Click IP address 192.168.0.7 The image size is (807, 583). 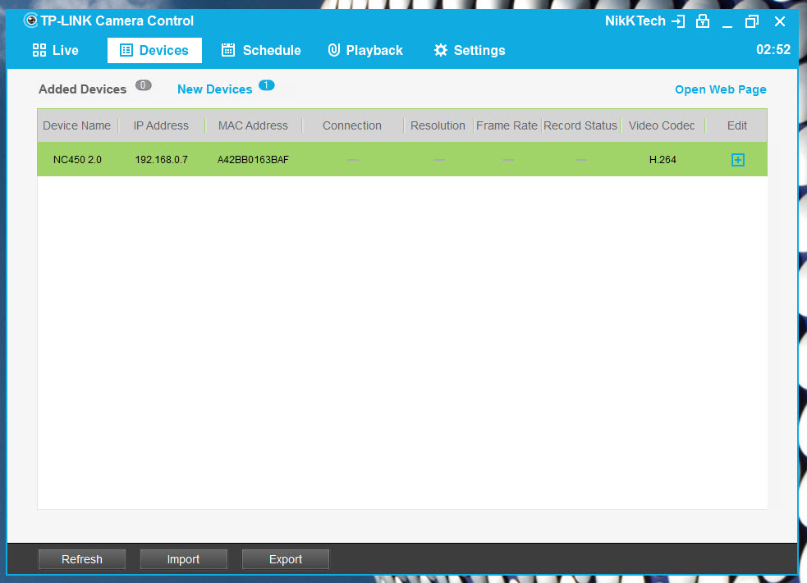(x=161, y=160)
